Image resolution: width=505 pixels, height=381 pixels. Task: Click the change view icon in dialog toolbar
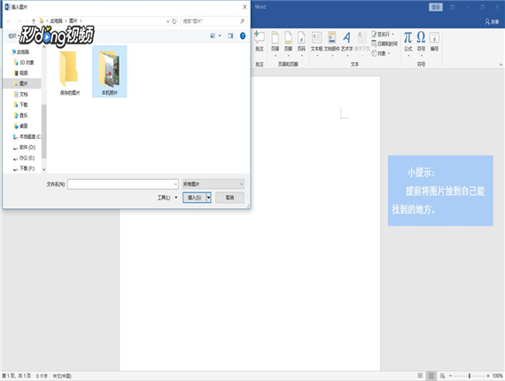point(213,35)
